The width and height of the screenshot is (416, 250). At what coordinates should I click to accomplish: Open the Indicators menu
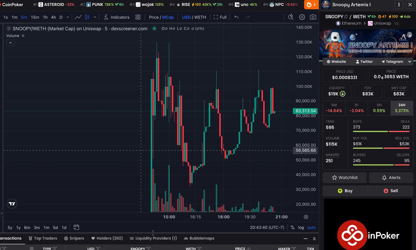coord(116,17)
